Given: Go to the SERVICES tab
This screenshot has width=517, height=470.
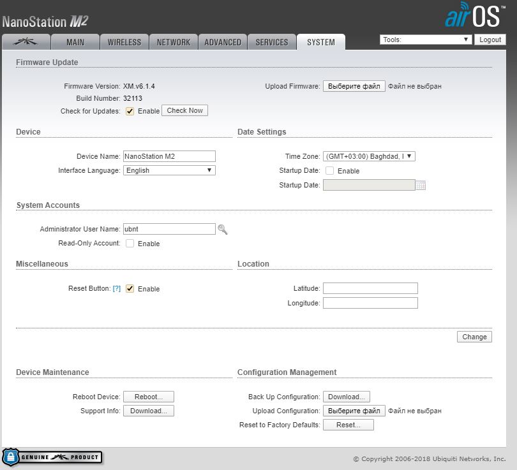Looking at the screenshot, I should (x=272, y=42).
